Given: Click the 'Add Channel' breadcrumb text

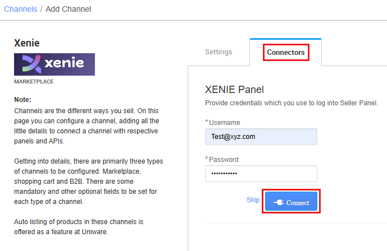Looking at the screenshot, I should point(69,9).
